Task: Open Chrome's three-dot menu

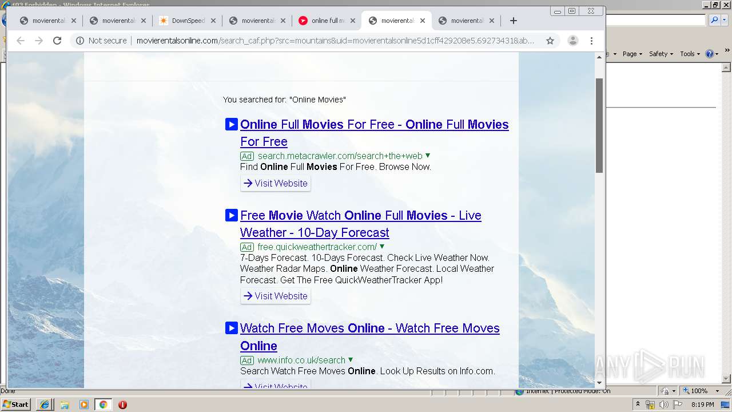Action: [x=592, y=41]
